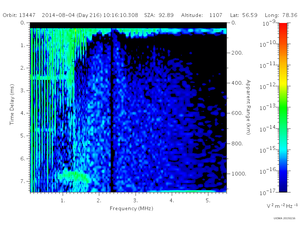The height and width of the screenshot is (226, 302).
Task: Click the 'Orbit: 13447' header text
Action: (x=19, y=15)
